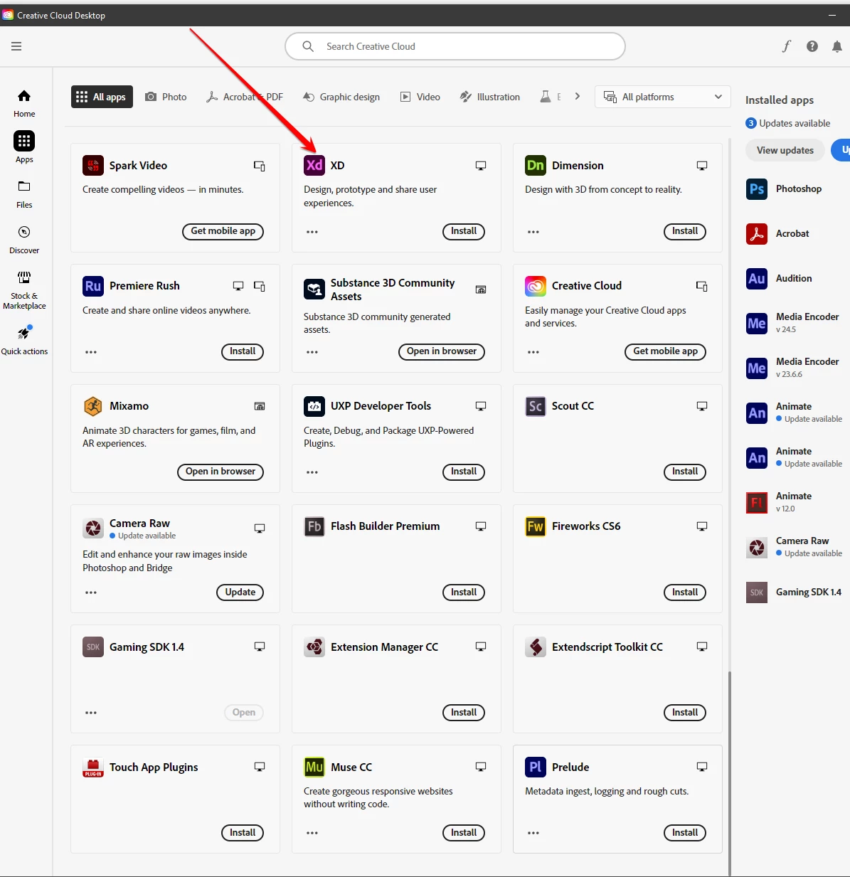Viewport: 850px width, 877px height.
Task: Install Fireworks CS6
Action: coord(685,592)
